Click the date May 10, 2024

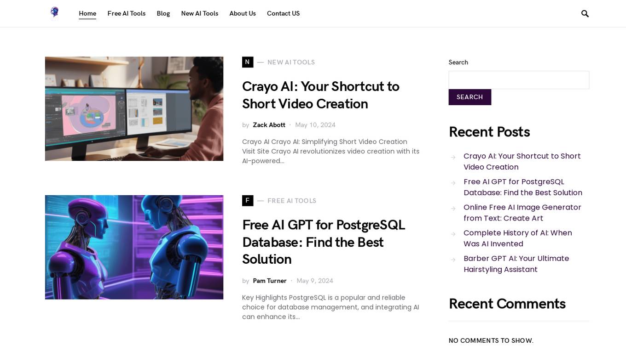pos(315,125)
